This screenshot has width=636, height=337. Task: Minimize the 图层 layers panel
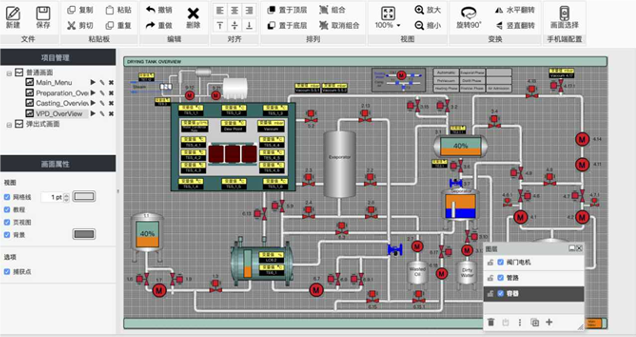click(572, 248)
